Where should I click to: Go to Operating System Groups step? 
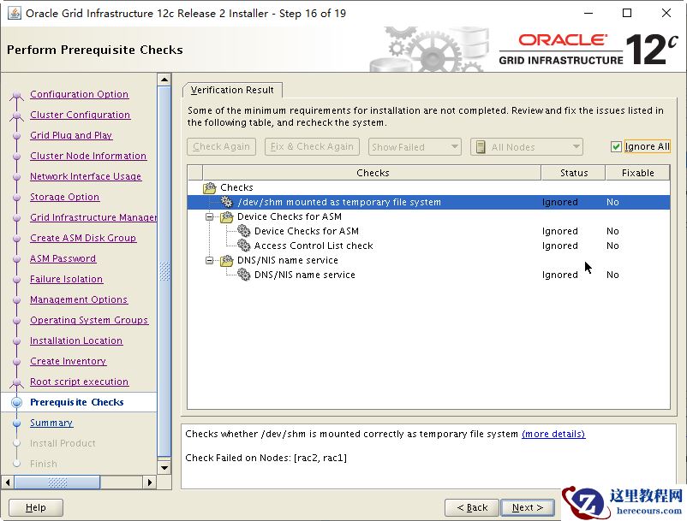89,320
